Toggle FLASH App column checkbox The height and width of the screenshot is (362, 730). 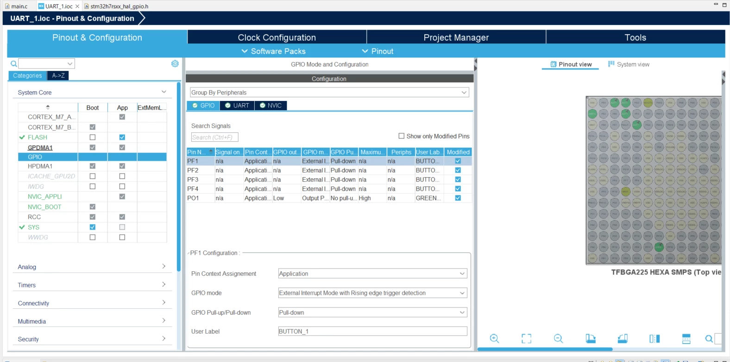pos(122,137)
